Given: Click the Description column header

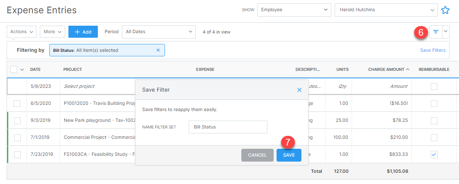Looking at the screenshot, I should tap(308, 69).
